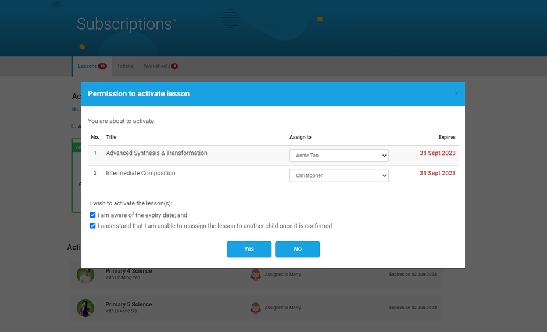Switch to the Tokens tab
Viewport: 547px width, 332px height.
[x=125, y=66]
